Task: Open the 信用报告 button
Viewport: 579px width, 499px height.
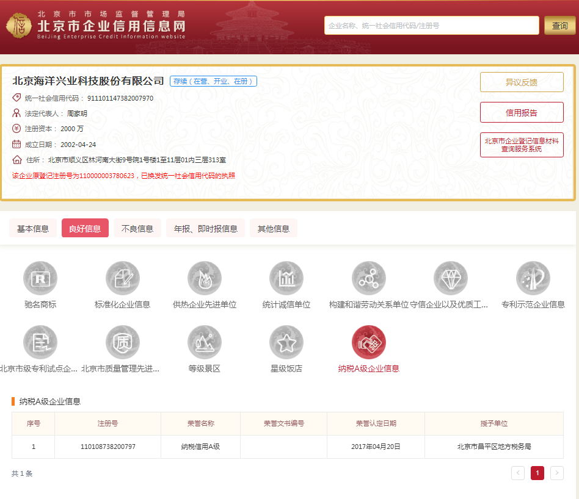Action: click(x=522, y=112)
